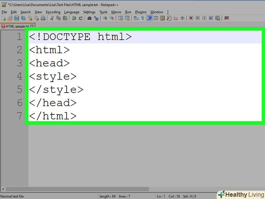The image size is (265, 199).
Task: Click the Zoom Out icon
Action: (111, 18)
